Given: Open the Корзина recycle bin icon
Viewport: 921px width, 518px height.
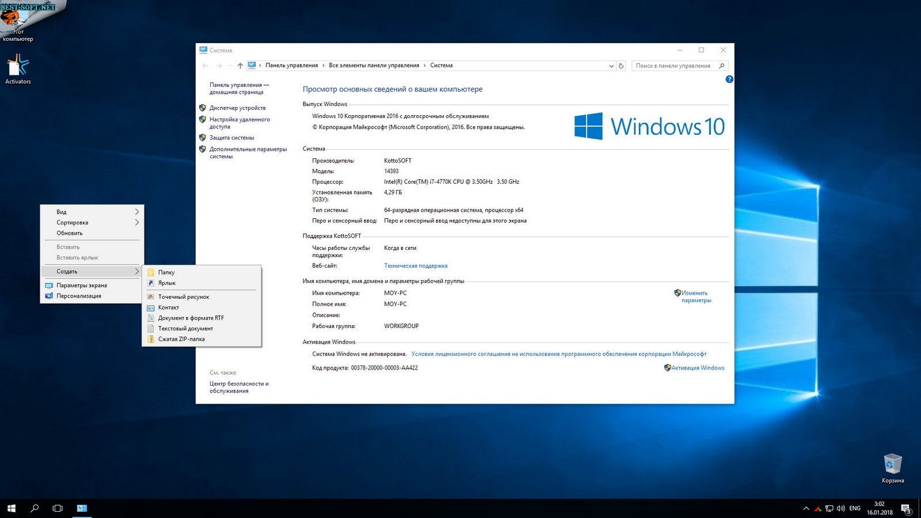Looking at the screenshot, I should (x=893, y=468).
